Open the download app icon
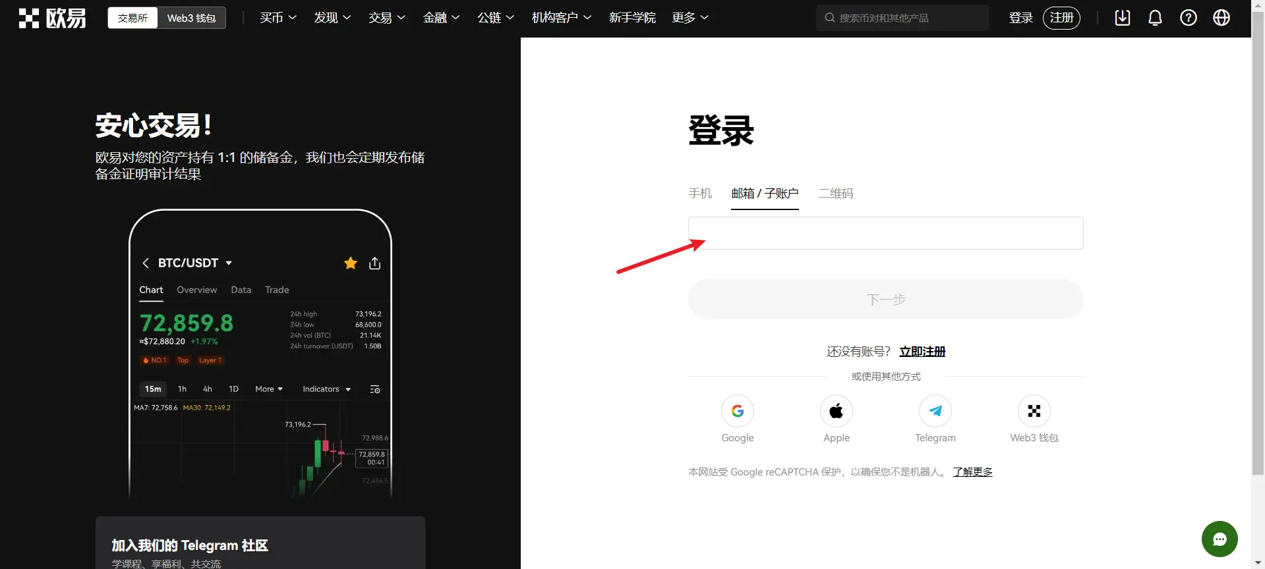 coord(1123,18)
